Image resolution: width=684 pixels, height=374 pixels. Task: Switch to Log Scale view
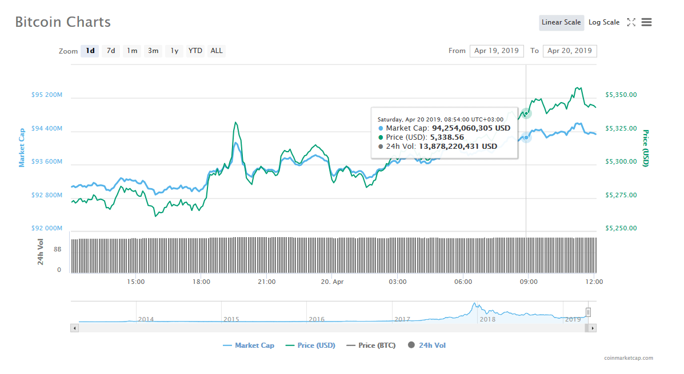point(604,22)
